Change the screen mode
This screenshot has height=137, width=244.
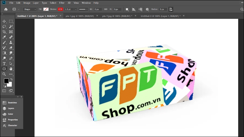click(x=11, y=91)
